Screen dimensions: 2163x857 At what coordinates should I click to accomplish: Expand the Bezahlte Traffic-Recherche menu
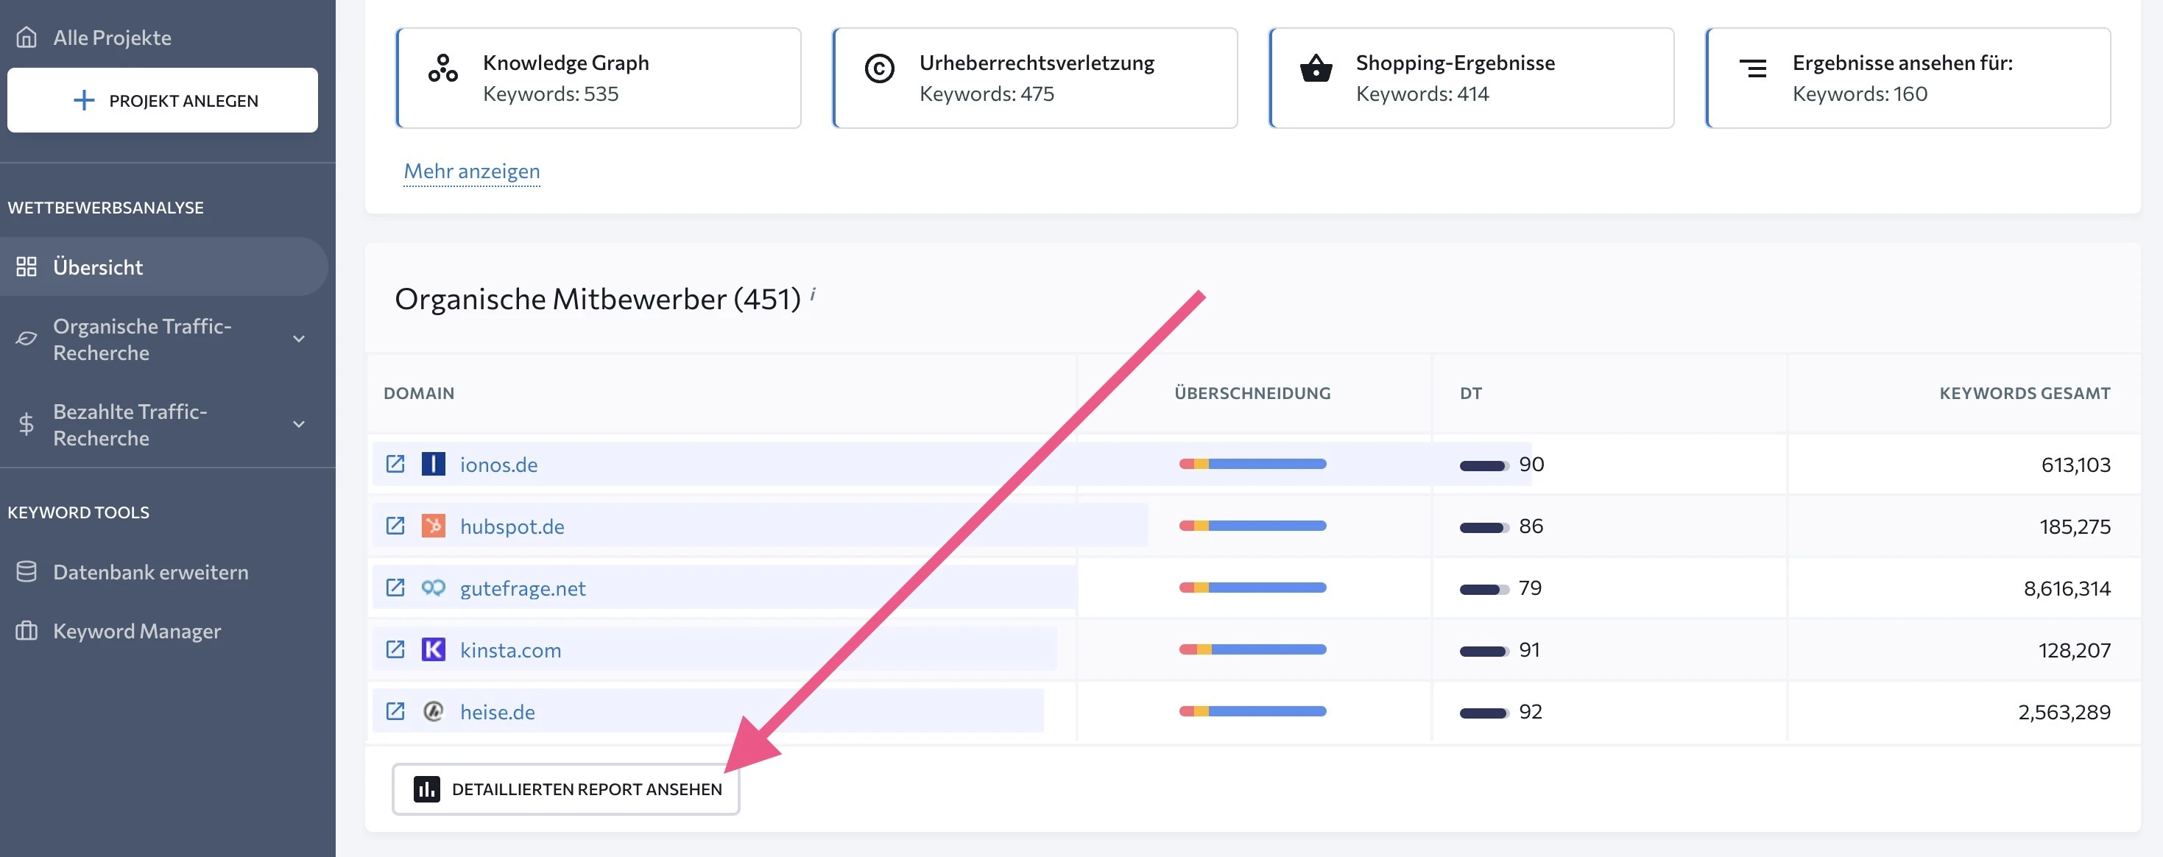tap(298, 425)
